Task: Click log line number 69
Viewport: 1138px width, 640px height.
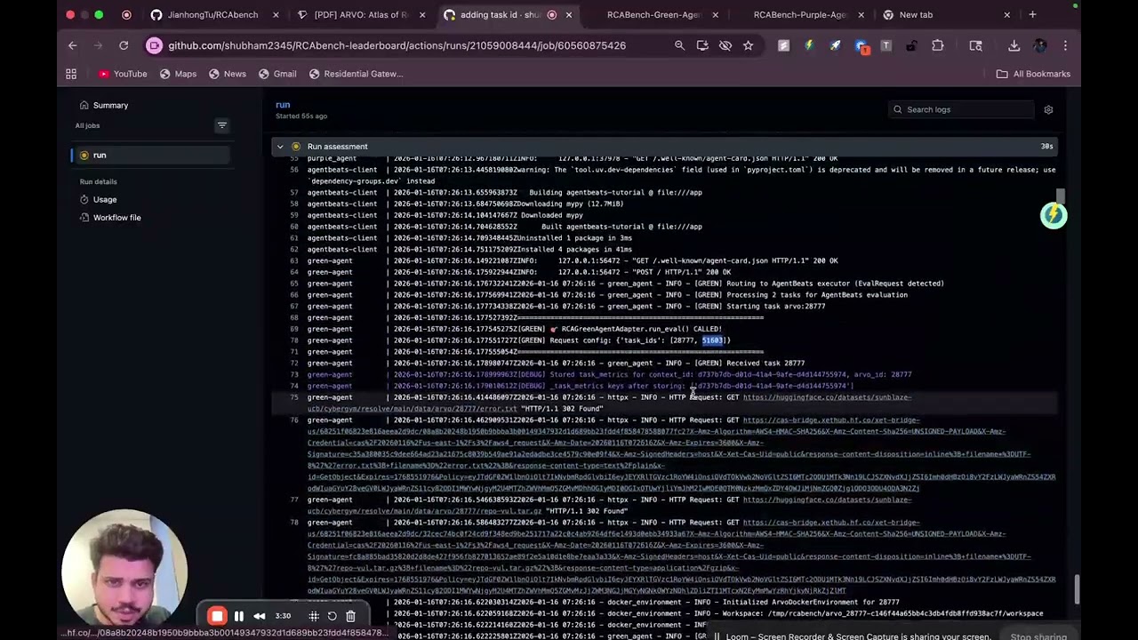Action: pyautogui.click(x=294, y=329)
